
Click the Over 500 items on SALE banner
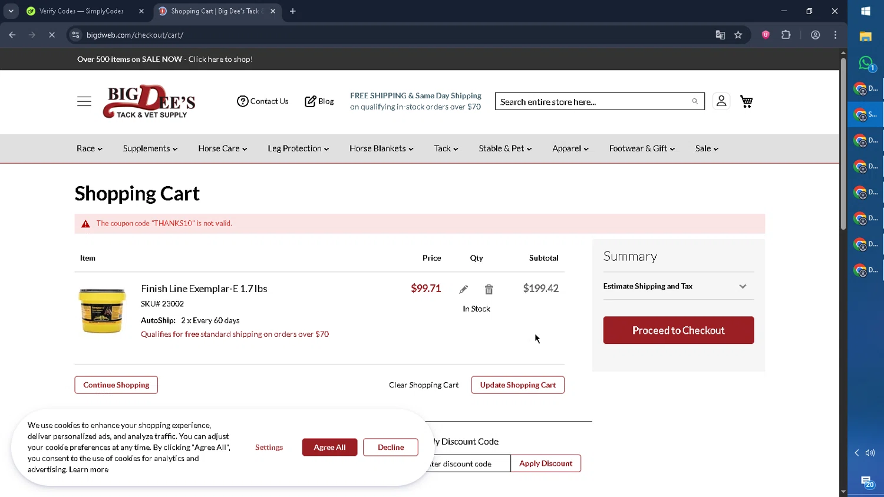[165, 59]
